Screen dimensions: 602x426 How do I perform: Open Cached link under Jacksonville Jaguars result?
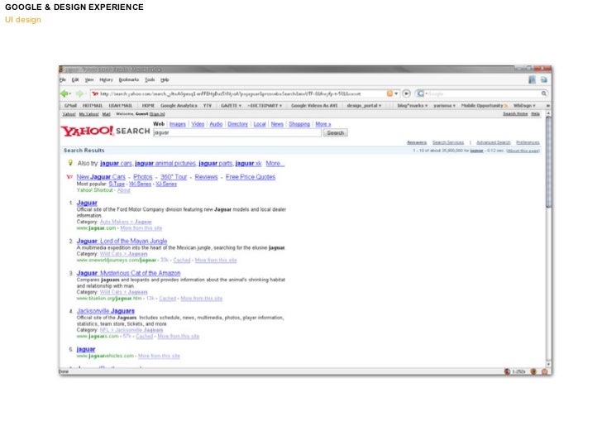click(x=145, y=337)
